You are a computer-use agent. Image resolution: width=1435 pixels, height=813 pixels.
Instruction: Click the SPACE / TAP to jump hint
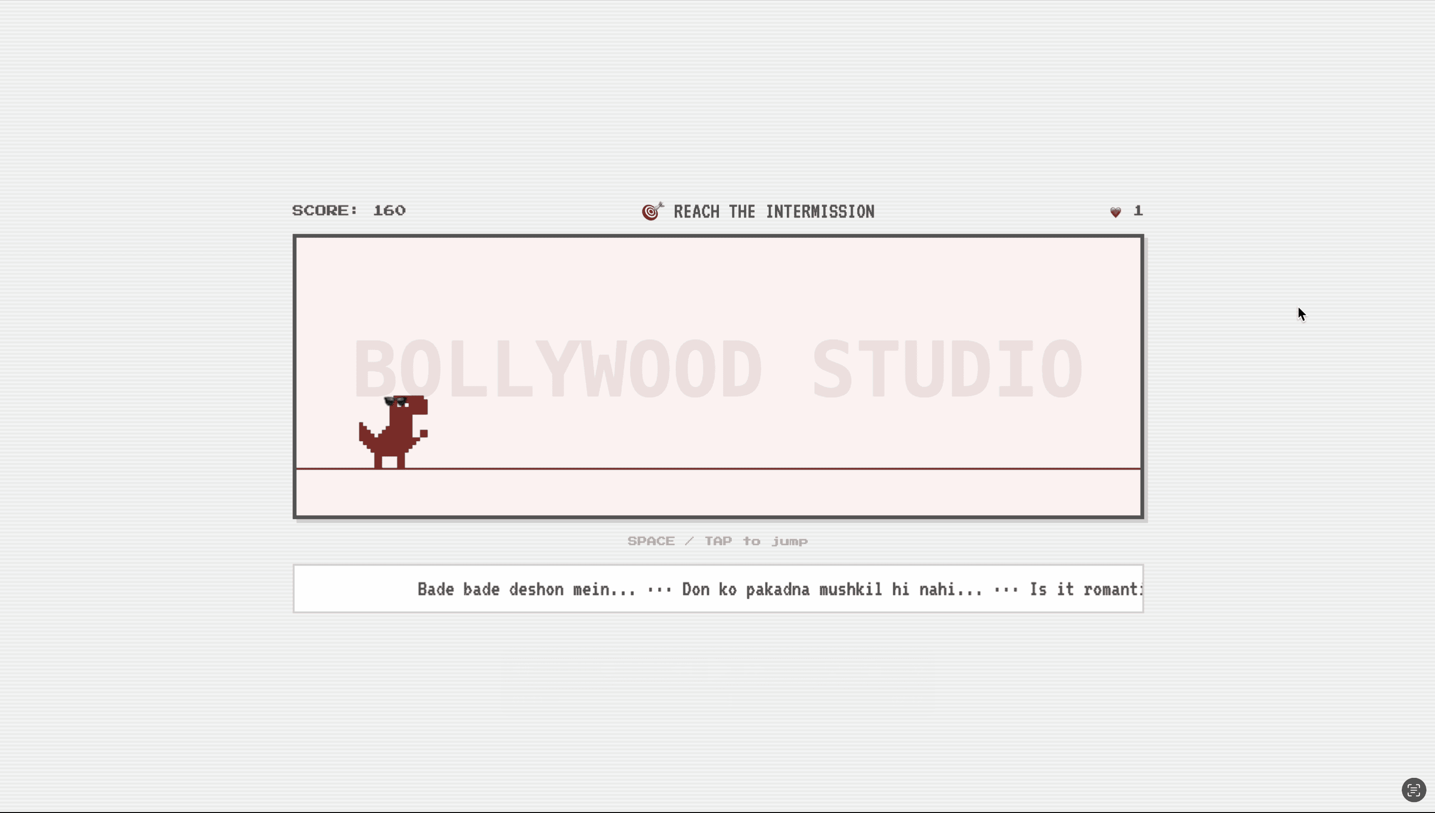[x=717, y=541]
